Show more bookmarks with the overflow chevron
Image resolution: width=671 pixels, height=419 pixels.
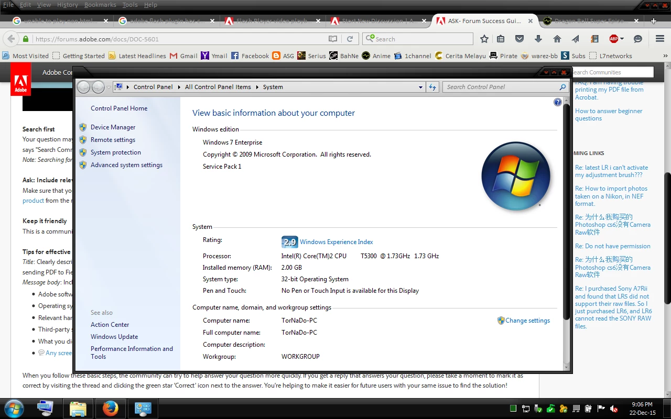666,56
